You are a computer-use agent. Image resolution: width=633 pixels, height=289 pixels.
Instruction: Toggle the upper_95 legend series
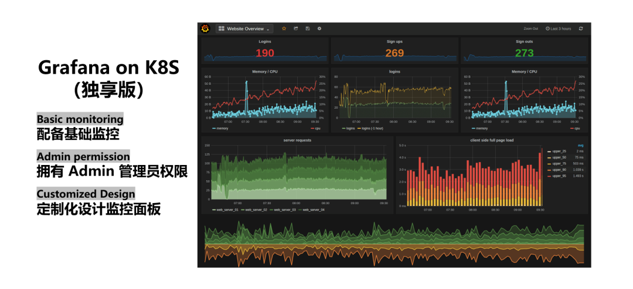[x=557, y=176]
